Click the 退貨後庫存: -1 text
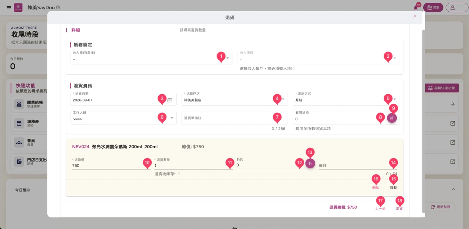The width and height of the screenshot is (469, 229). point(167,174)
